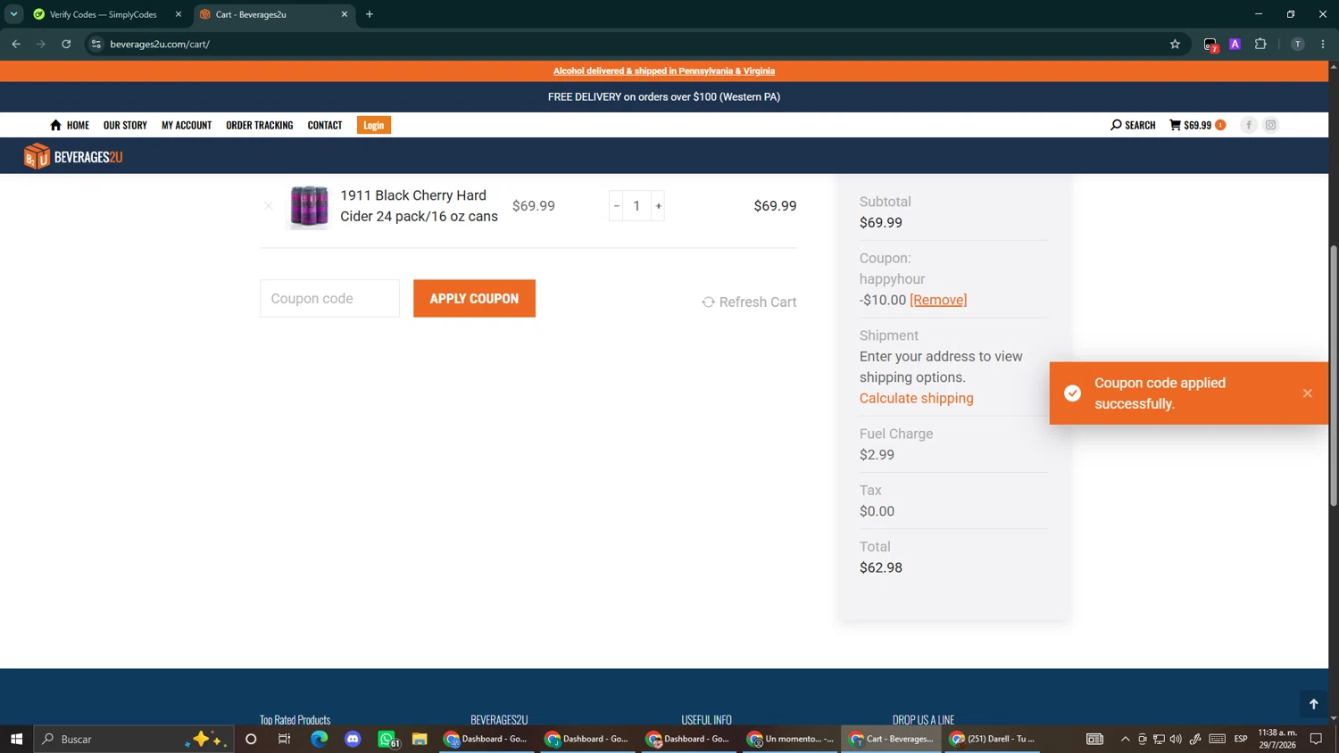Remove the happyhour coupon
The width and height of the screenshot is (1339, 753).
938,301
